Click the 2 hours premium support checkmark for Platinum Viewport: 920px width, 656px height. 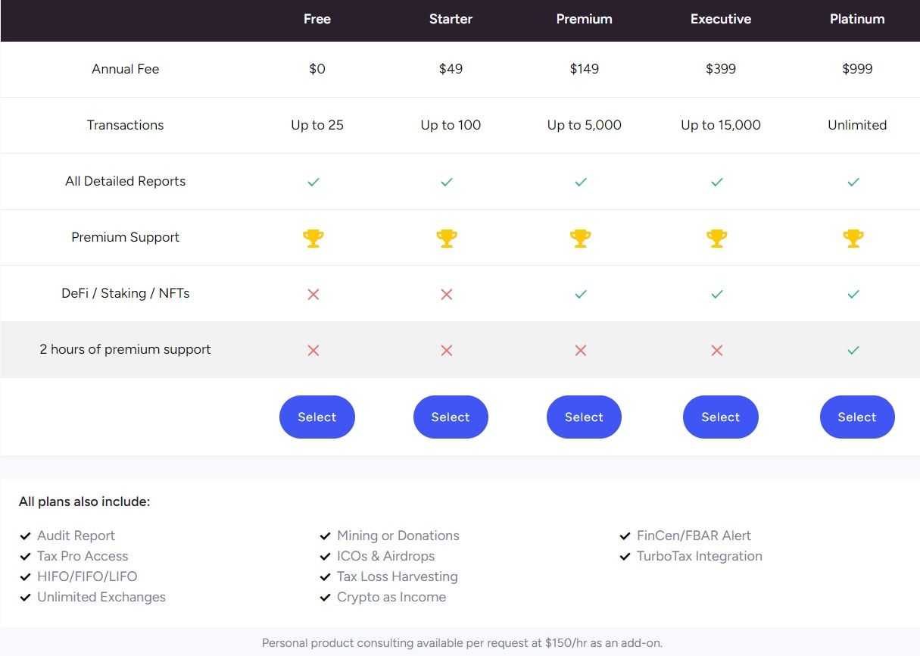[853, 350]
